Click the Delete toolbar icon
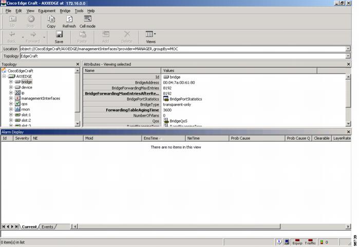 pos(127,34)
